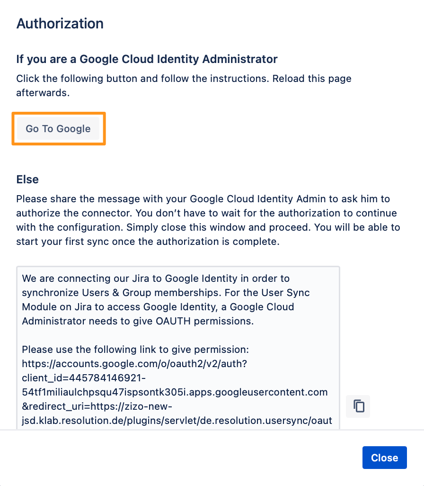Click the blank line inside the message text box
424x486 pixels.
(x=178, y=335)
